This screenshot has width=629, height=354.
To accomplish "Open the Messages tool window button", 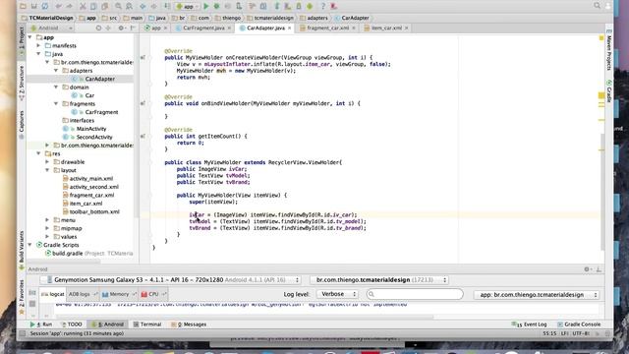I will click(x=189, y=324).
